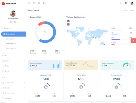Viewport: 136px width, 103px height.
Task: Open the gift icon in top bar
Action: [34, 3]
